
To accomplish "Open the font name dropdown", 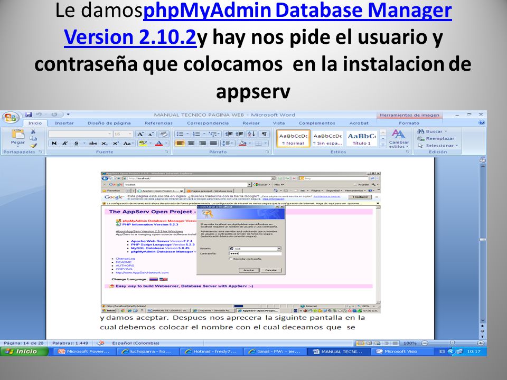I will [x=110, y=134].
